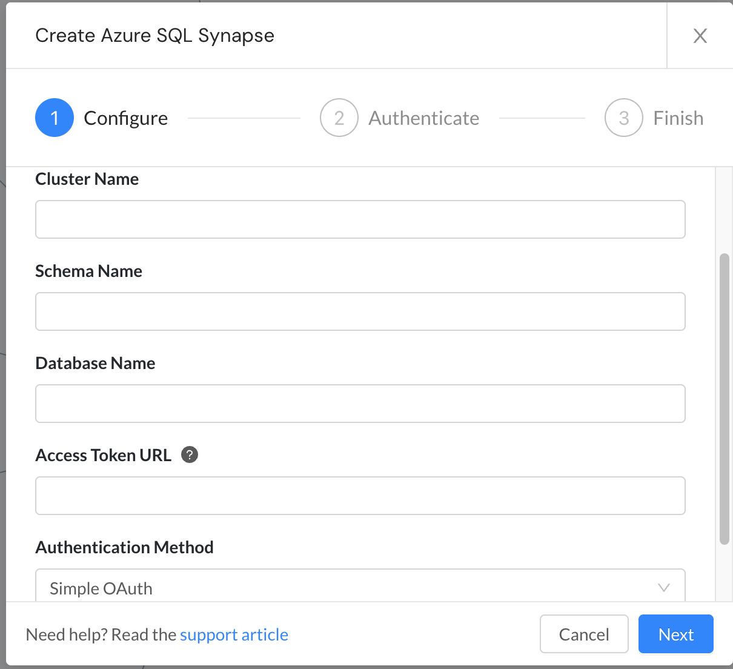Click the 'Need help? Read the' text
Image resolution: width=733 pixels, height=669 pixels.
101,634
